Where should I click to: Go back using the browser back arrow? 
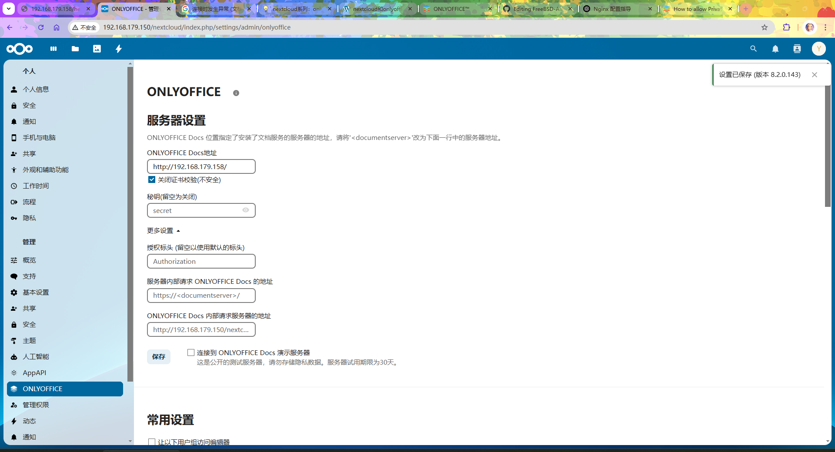point(10,27)
